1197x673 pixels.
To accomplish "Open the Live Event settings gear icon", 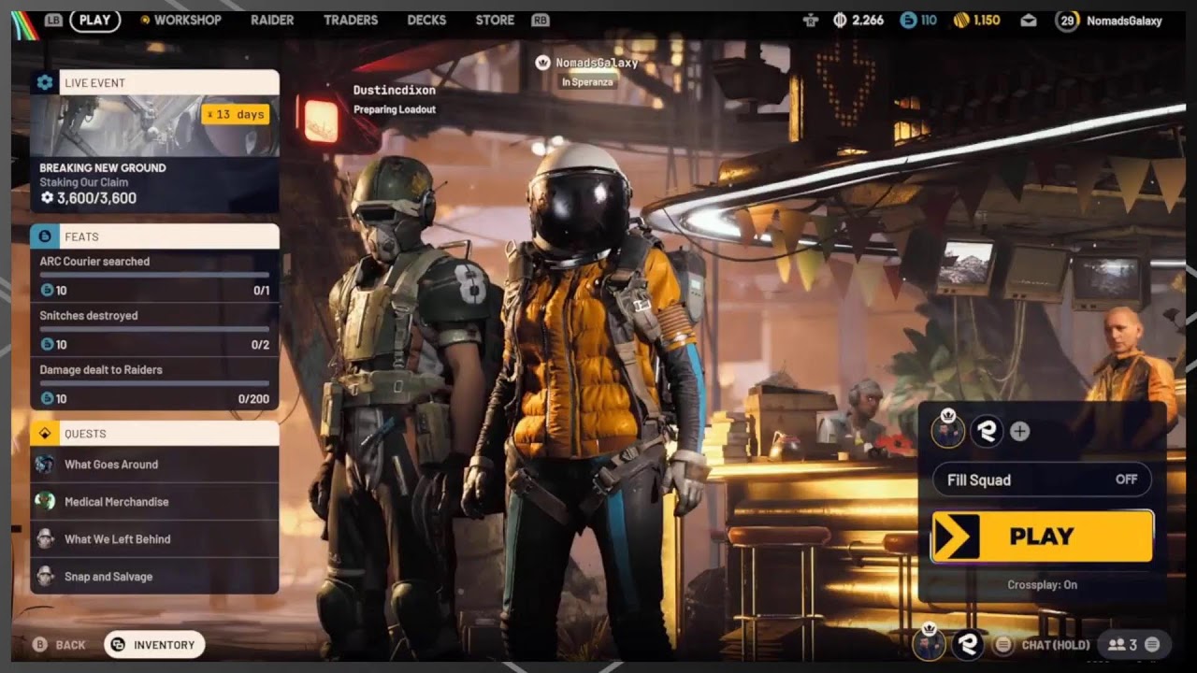I will tap(45, 82).
